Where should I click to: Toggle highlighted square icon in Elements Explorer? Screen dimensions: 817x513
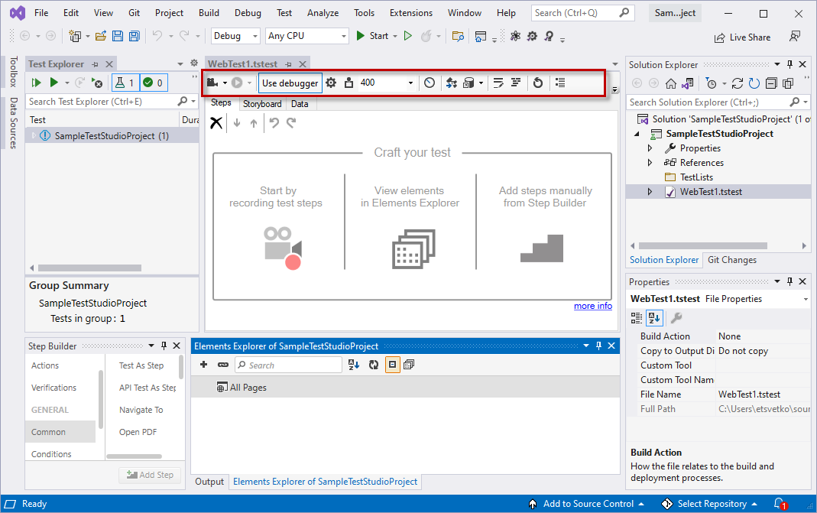point(392,365)
